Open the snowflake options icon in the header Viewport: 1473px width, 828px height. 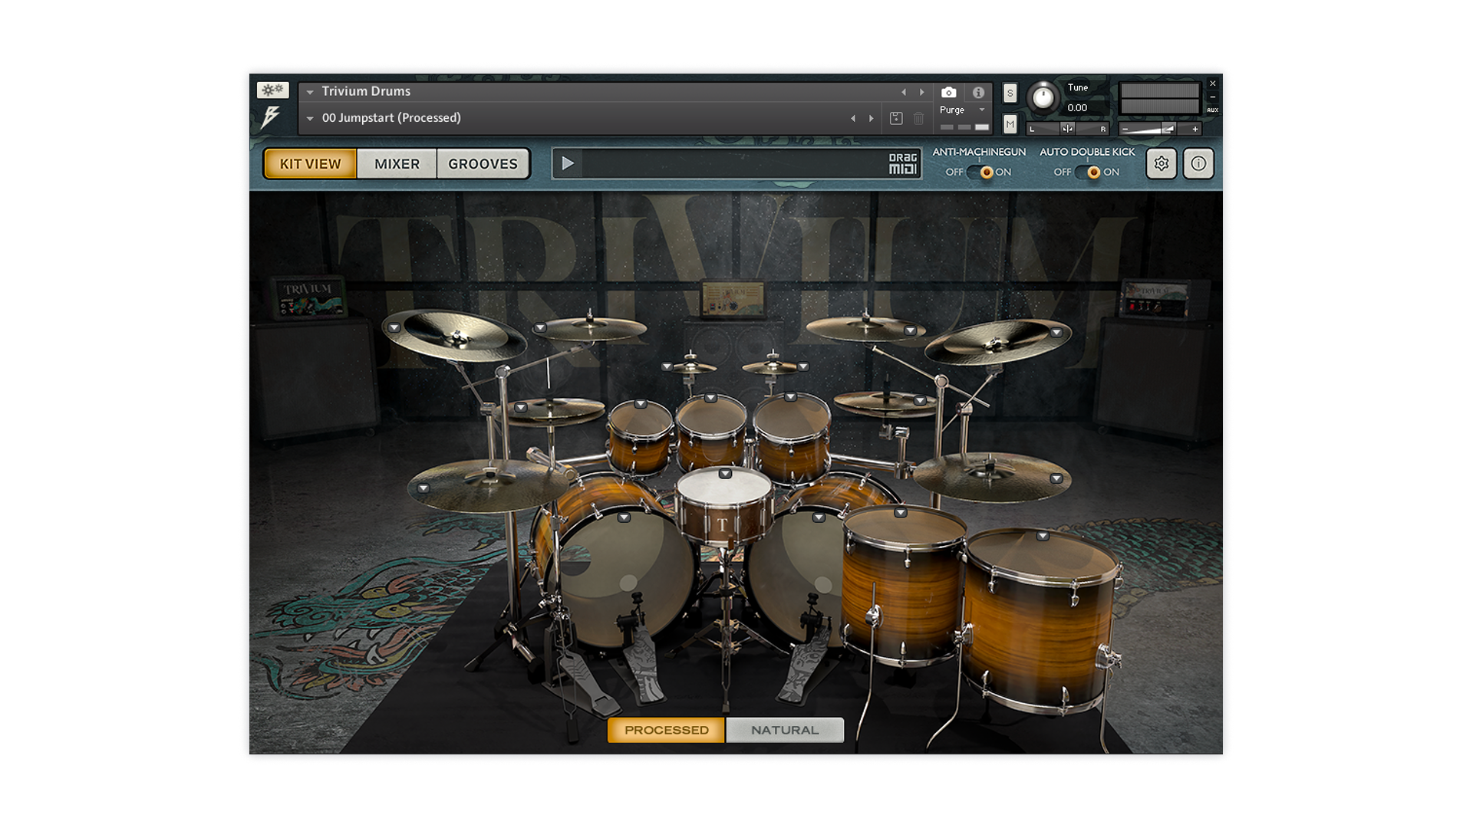(x=272, y=90)
